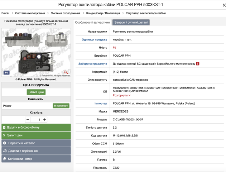Click the wide Запит ціни button with dollar sign
This screenshot has height=172, width=226.
point(36,135)
